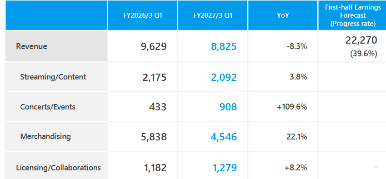The width and height of the screenshot is (386, 179).
Task: Select the -8.3% YoY cell
Action: pos(297,46)
